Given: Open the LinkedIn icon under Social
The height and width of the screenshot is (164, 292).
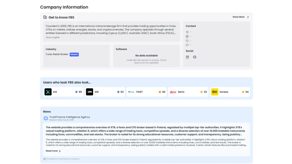Looking at the screenshot, I should [187, 57].
